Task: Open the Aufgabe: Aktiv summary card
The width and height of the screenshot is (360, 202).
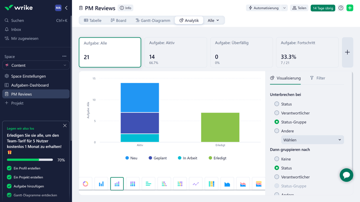Action: pos(175,53)
